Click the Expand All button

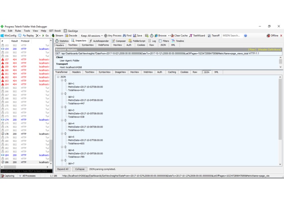click(x=63, y=169)
